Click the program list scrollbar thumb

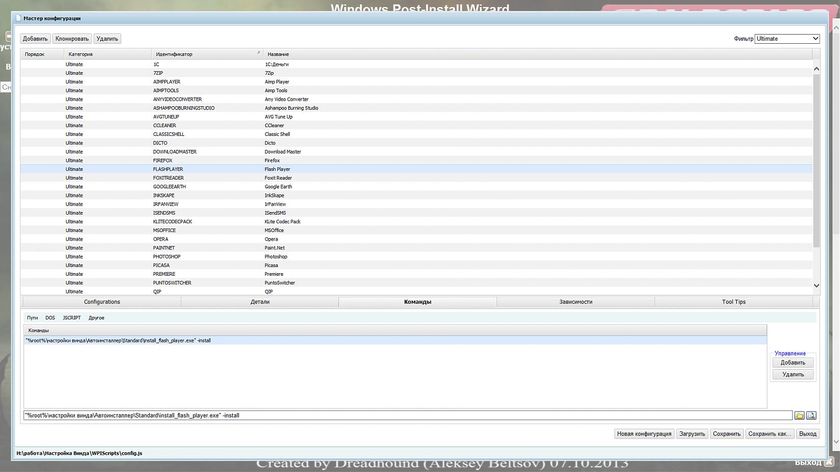pos(817,160)
